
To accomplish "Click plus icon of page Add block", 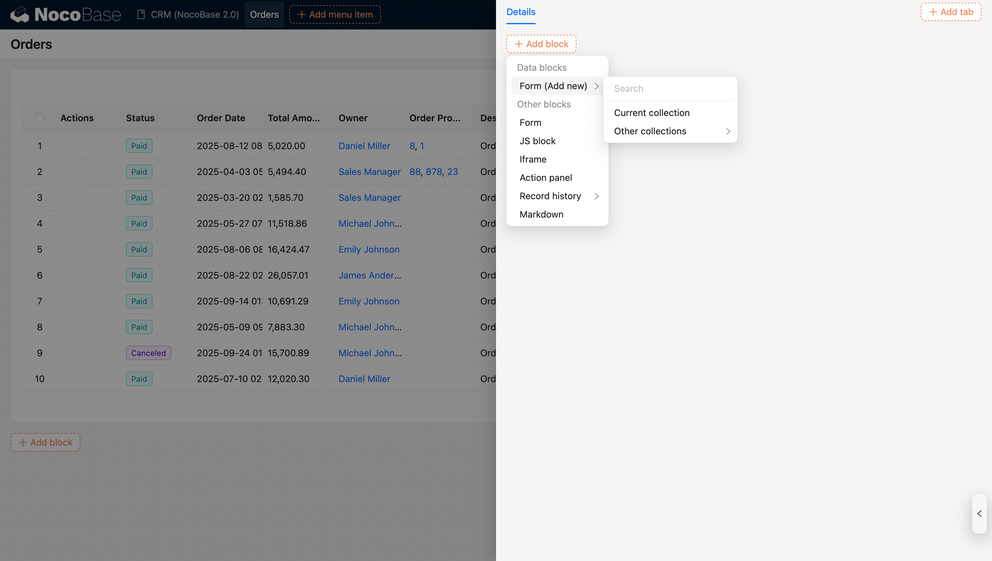I will click(23, 442).
